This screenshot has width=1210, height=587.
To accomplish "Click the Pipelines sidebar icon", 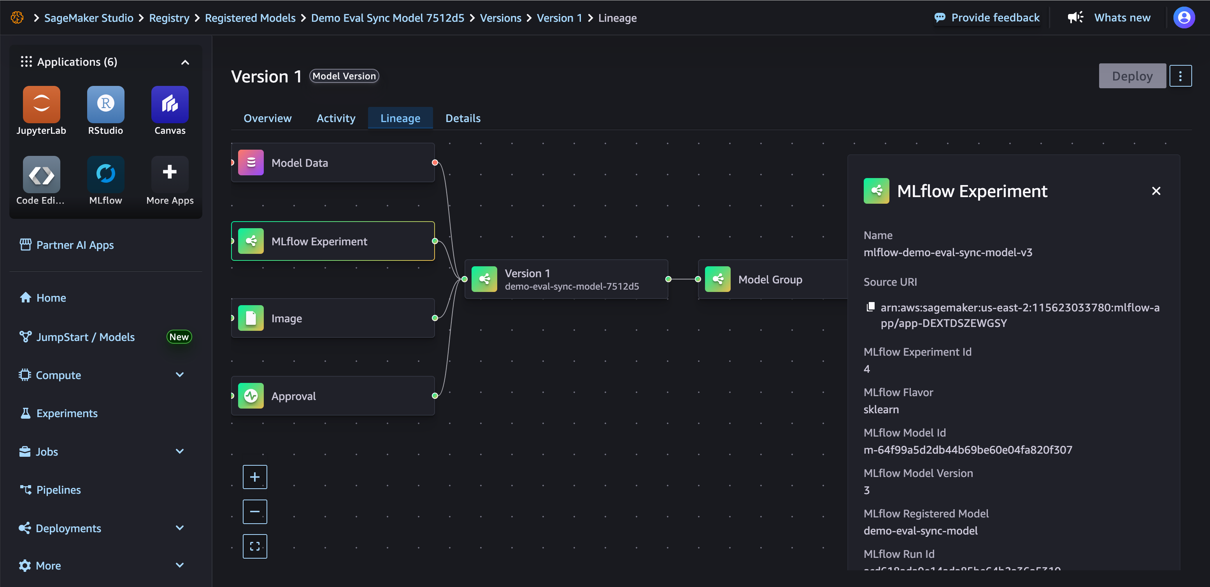I will [25, 489].
